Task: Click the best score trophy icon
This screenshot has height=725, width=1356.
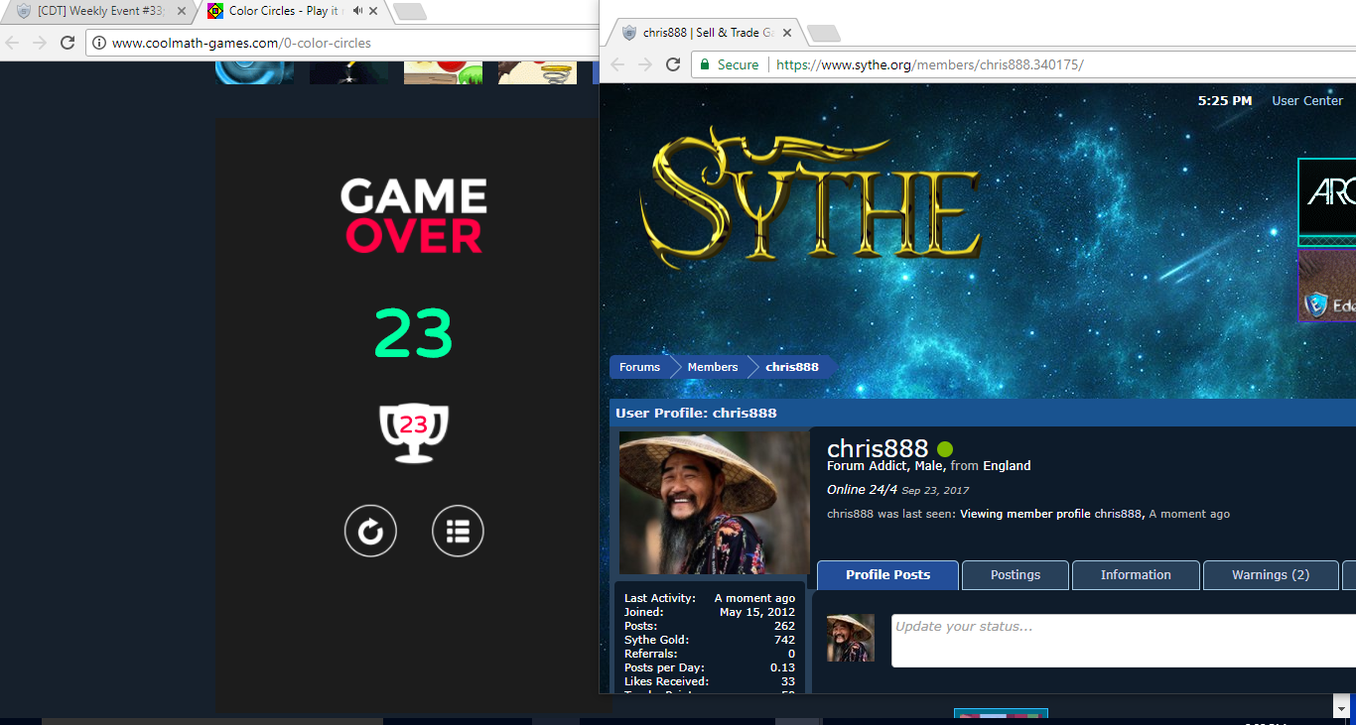Action: [x=414, y=432]
